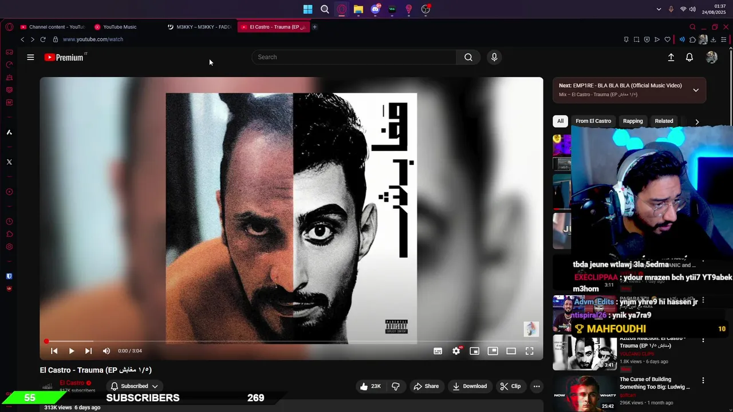
Task: Create a Clip of the video
Action: (x=510, y=386)
